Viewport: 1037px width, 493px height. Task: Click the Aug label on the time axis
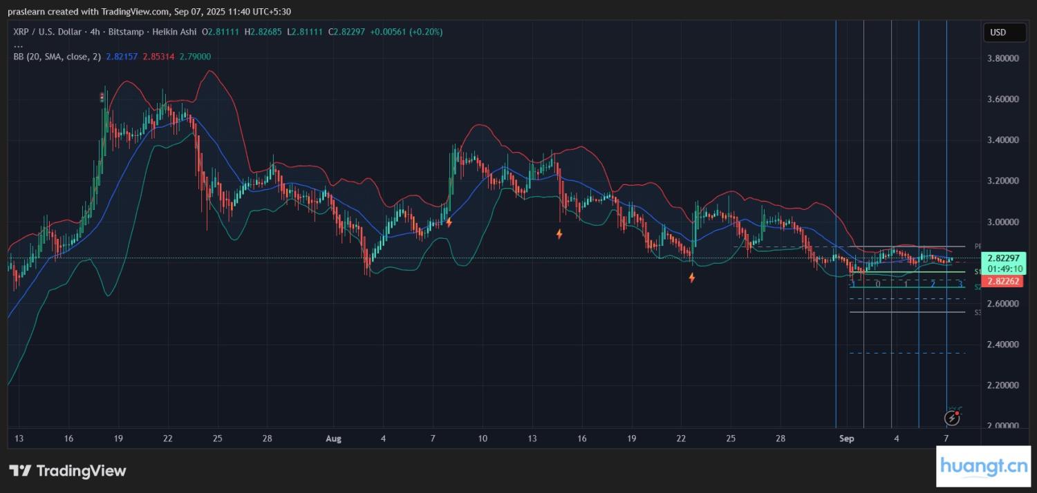(333, 438)
